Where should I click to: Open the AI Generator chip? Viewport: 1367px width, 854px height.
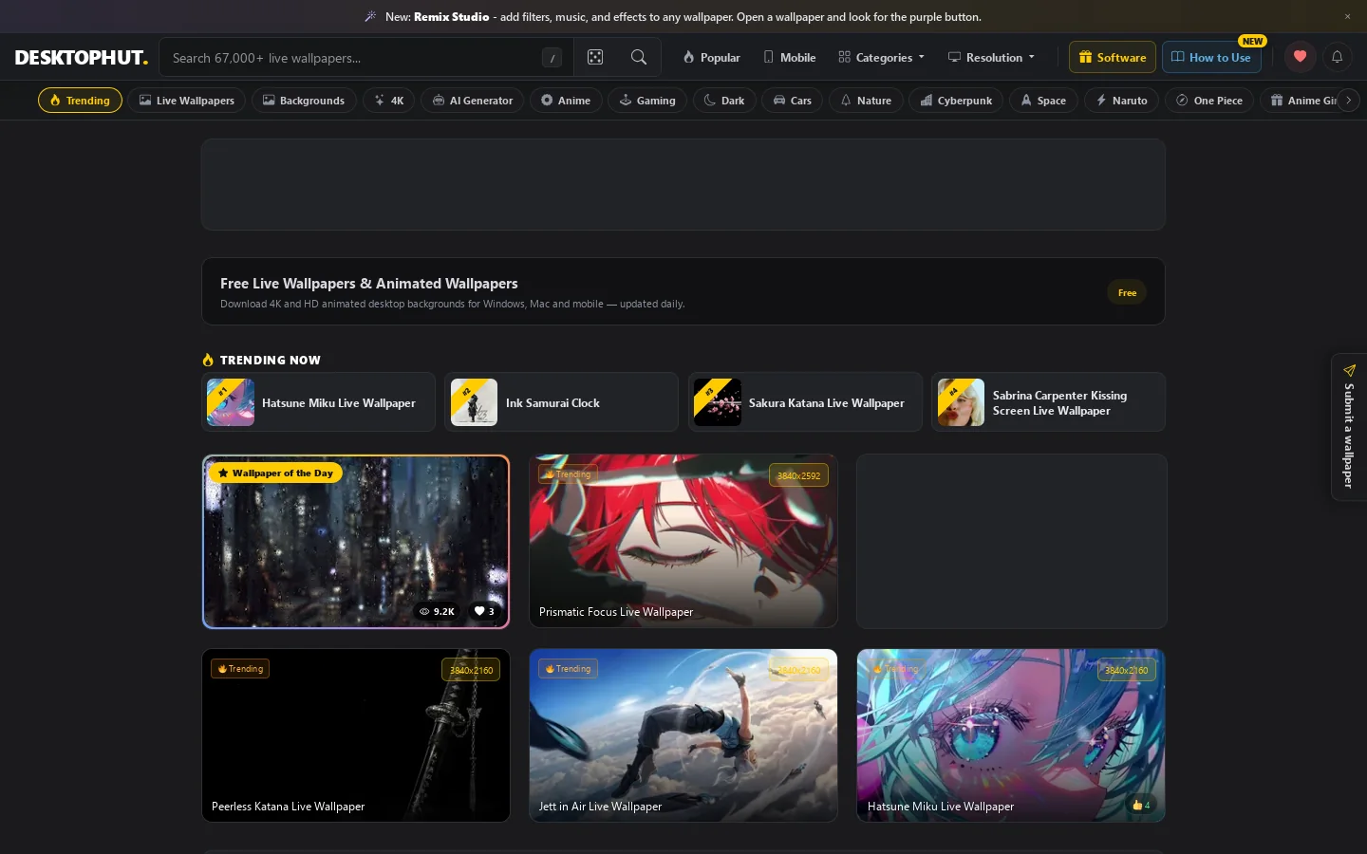[x=472, y=101]
